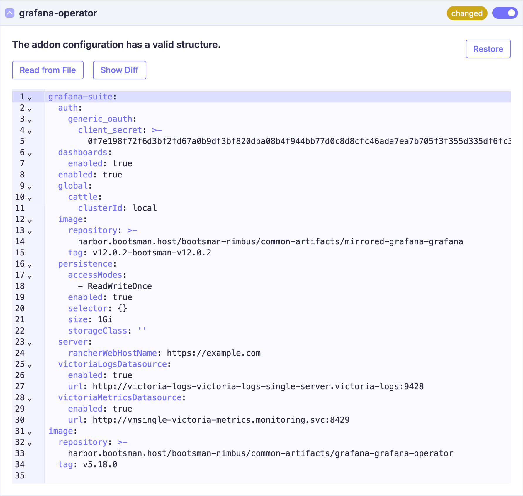The width and height of the screenshot is (523, 496).
Task: Fold generic_oauth at line 3
Action: (x=30, y=121)
